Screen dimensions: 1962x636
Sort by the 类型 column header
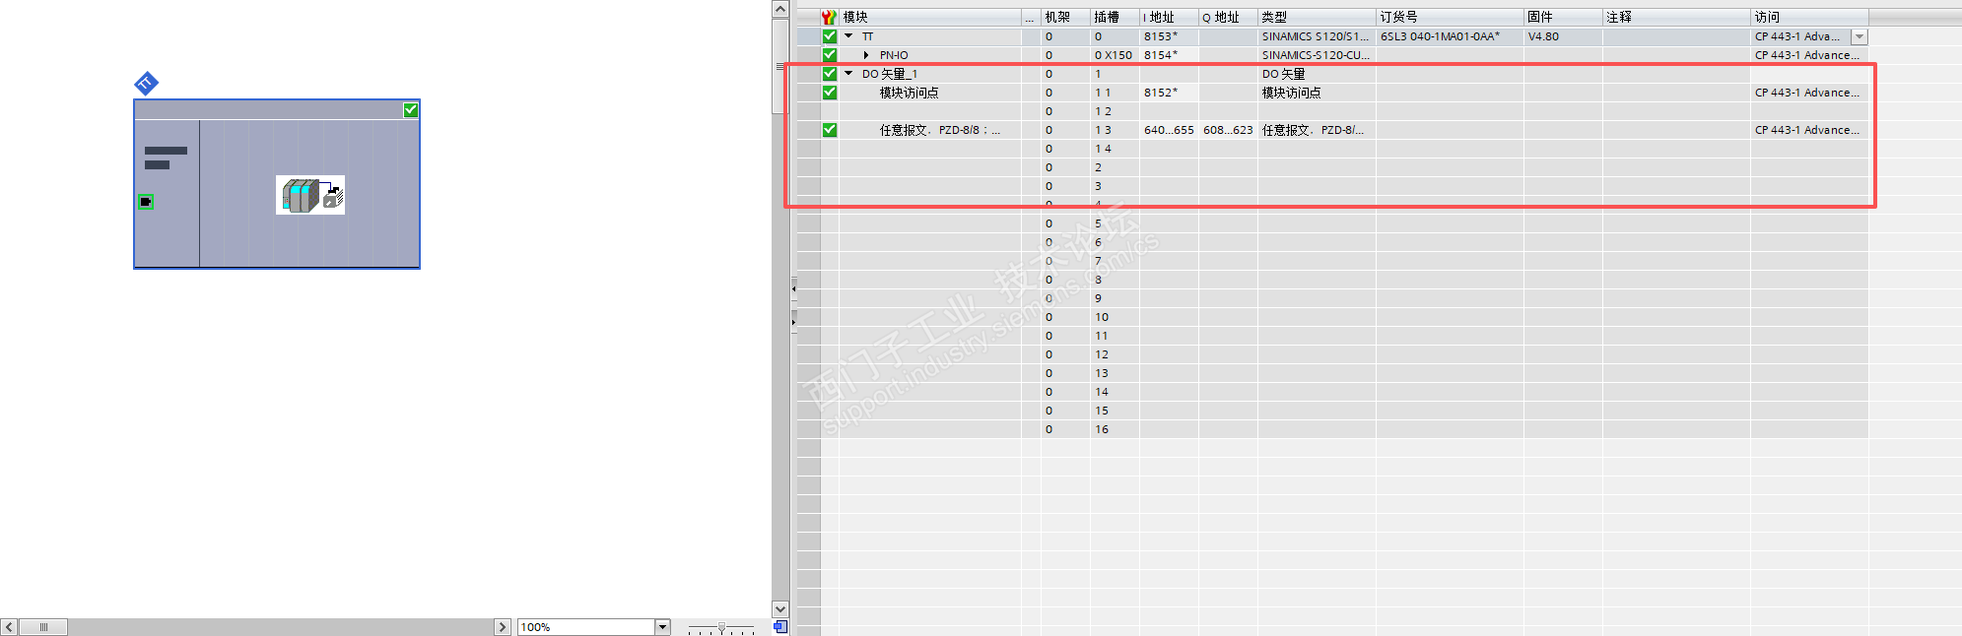[x=1317, y=17]
